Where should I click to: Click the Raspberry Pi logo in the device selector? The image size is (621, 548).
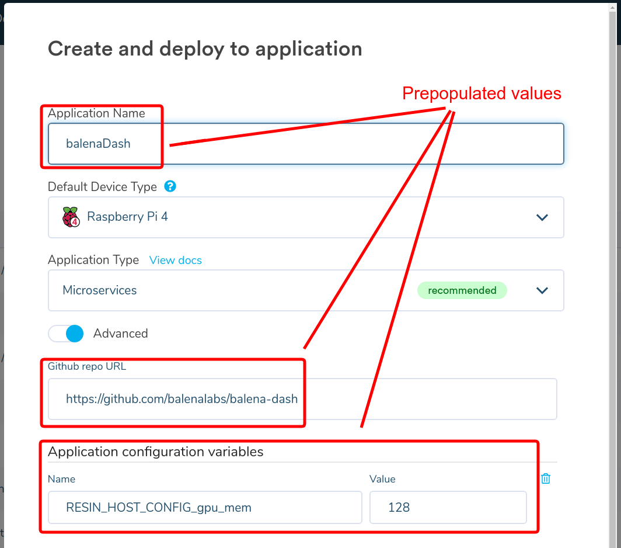coord(70,217)
